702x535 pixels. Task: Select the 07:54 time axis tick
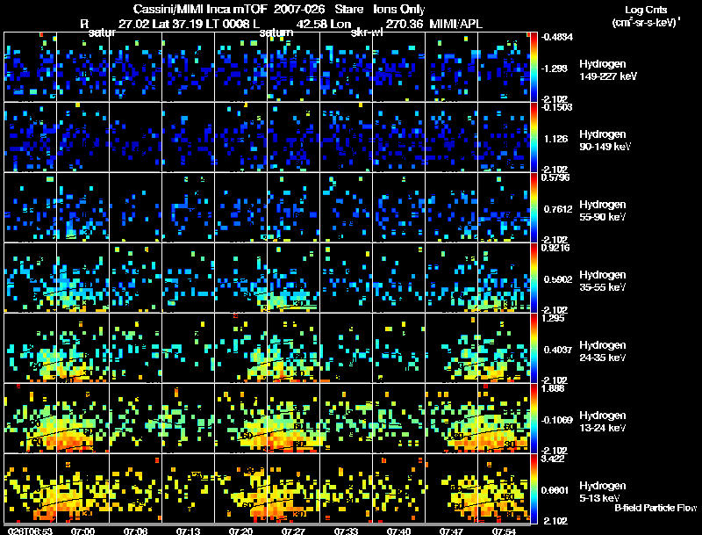504,531
